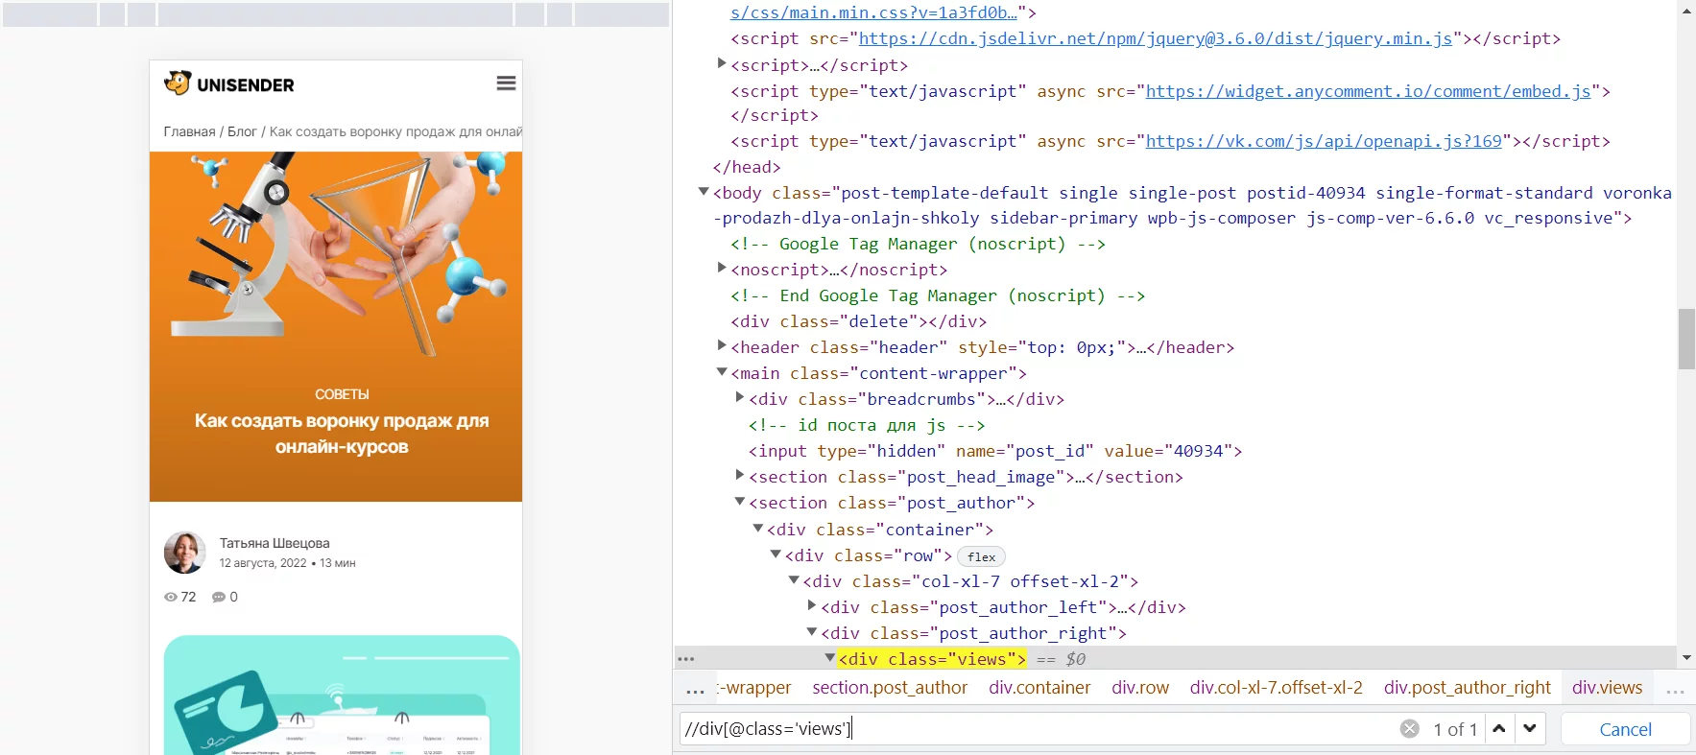The image size is (1696, 755).
Task: Open the Elements panel three-dot menu
Action: click(x=686, y=659)
